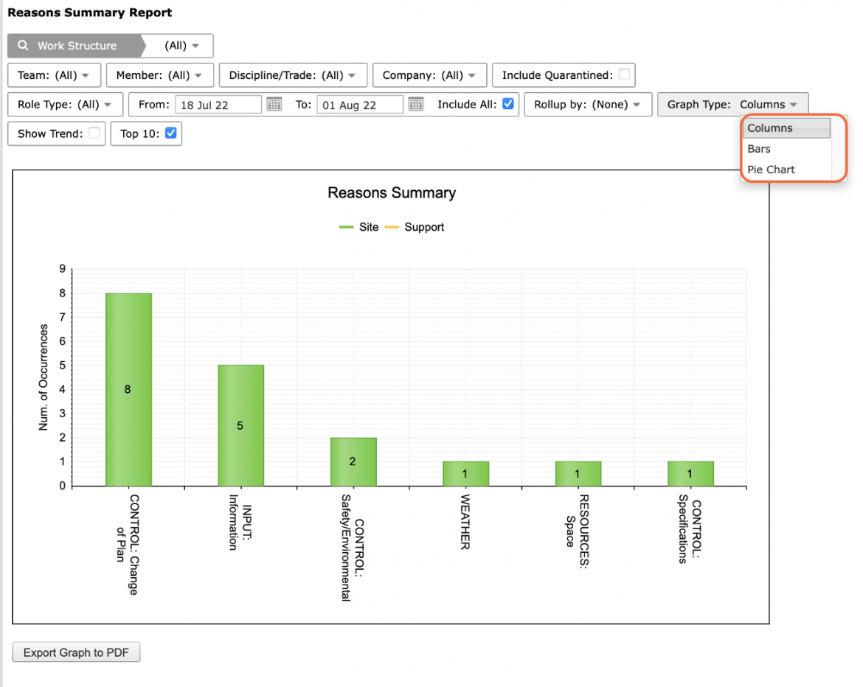The height and width of the screenshot is (687, 863).
Task: Open the From date calendar picker icon
Action: point(274,105)
